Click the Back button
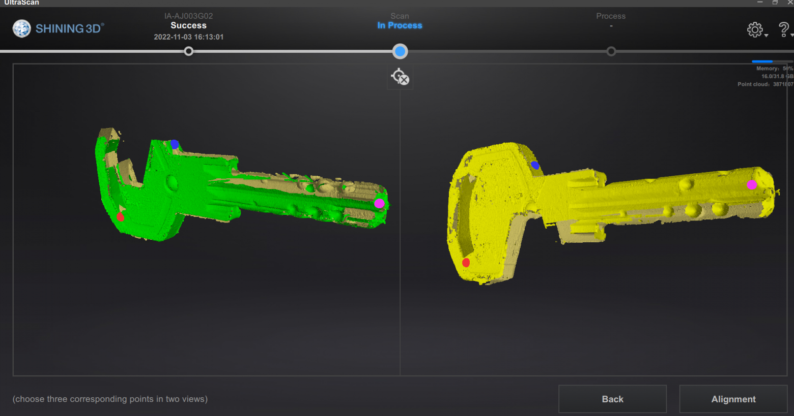This screenshot has height=416, width=794. coord(612,399)
